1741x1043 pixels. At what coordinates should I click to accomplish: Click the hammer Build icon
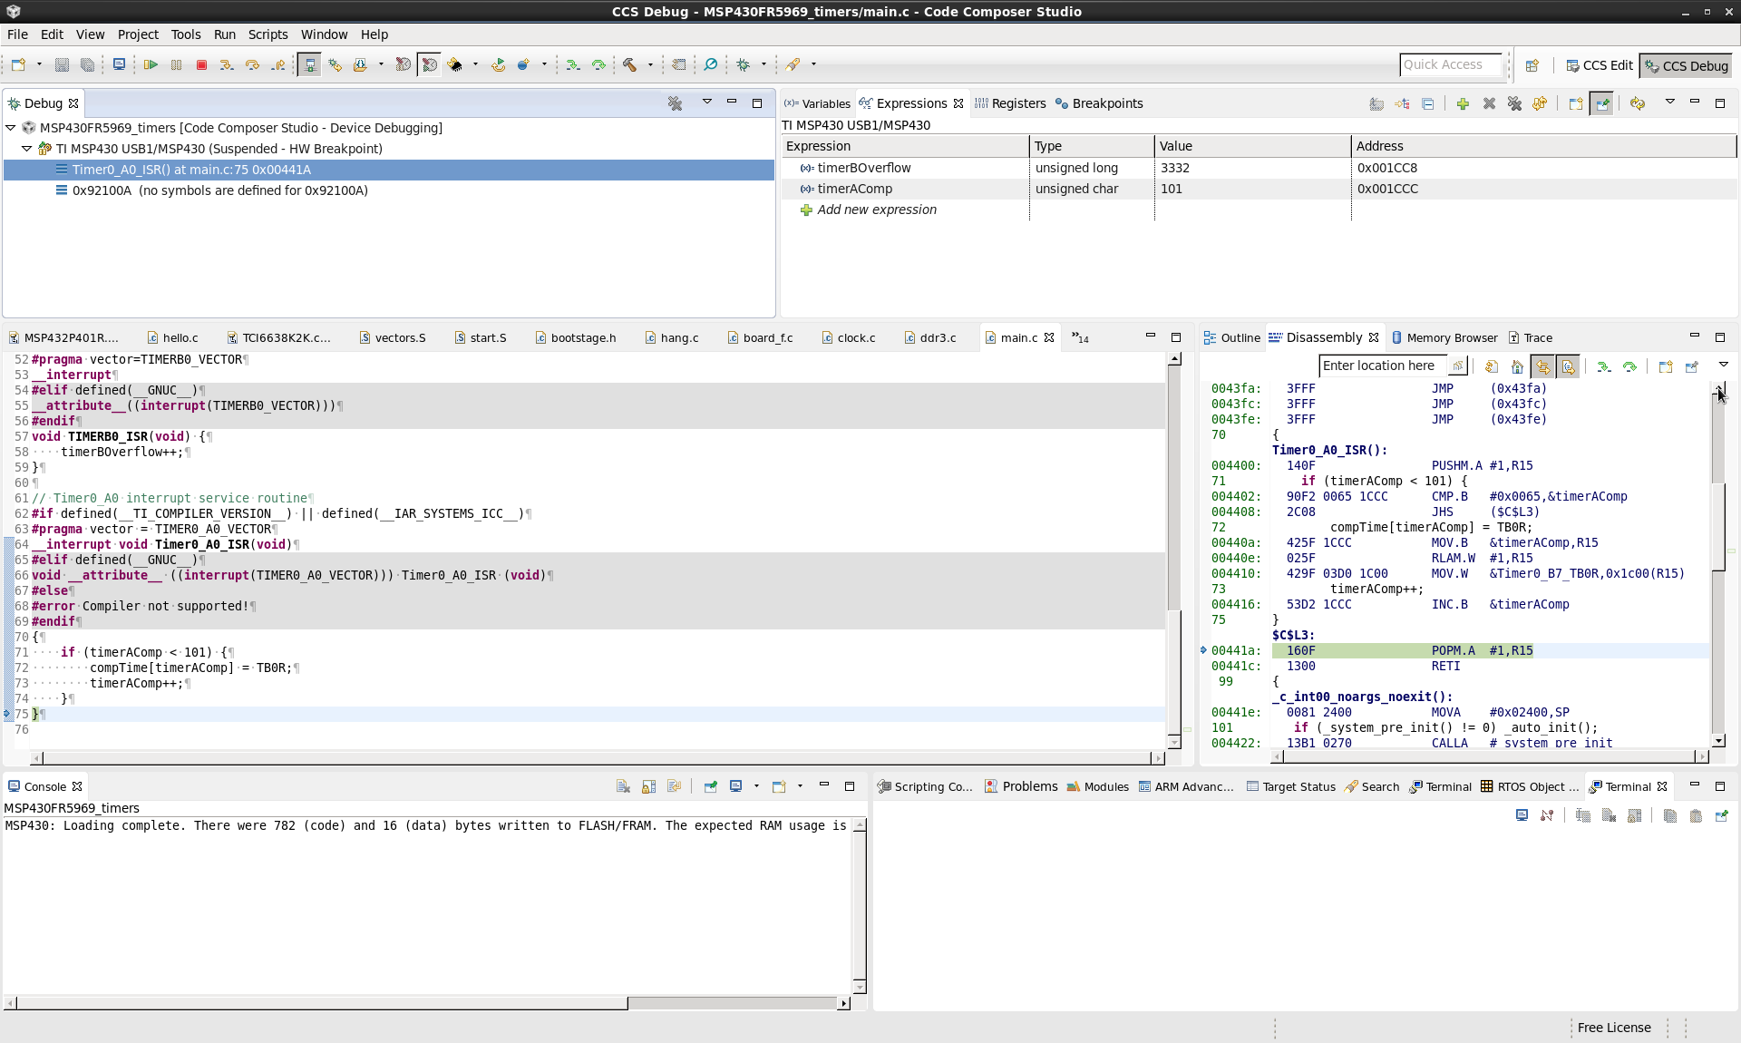click(629, 64)
